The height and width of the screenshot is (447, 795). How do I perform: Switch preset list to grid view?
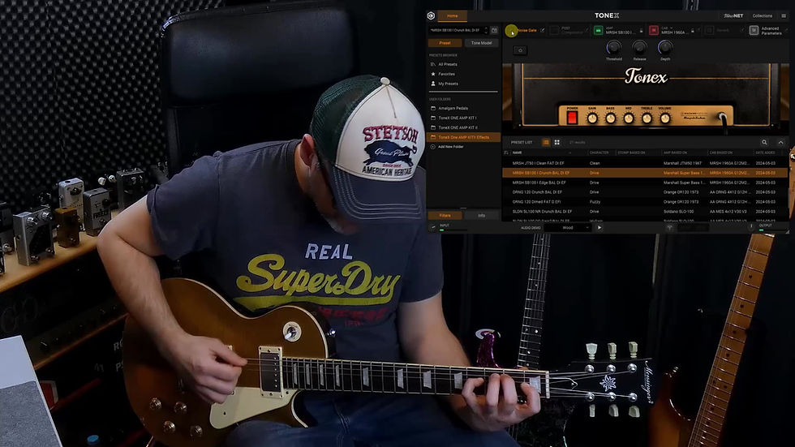[556, 143]
